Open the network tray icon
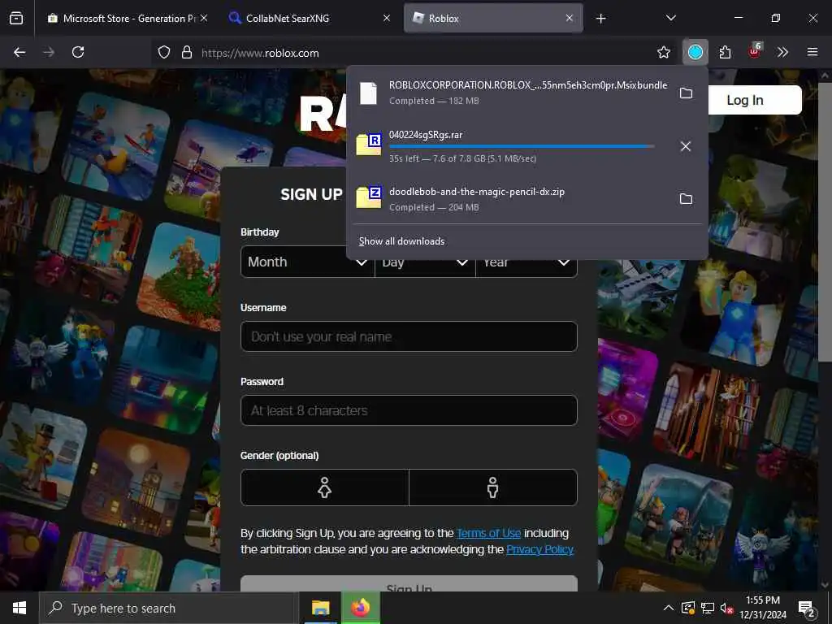This screenshot has width=832, height=624. pos(708,608)
